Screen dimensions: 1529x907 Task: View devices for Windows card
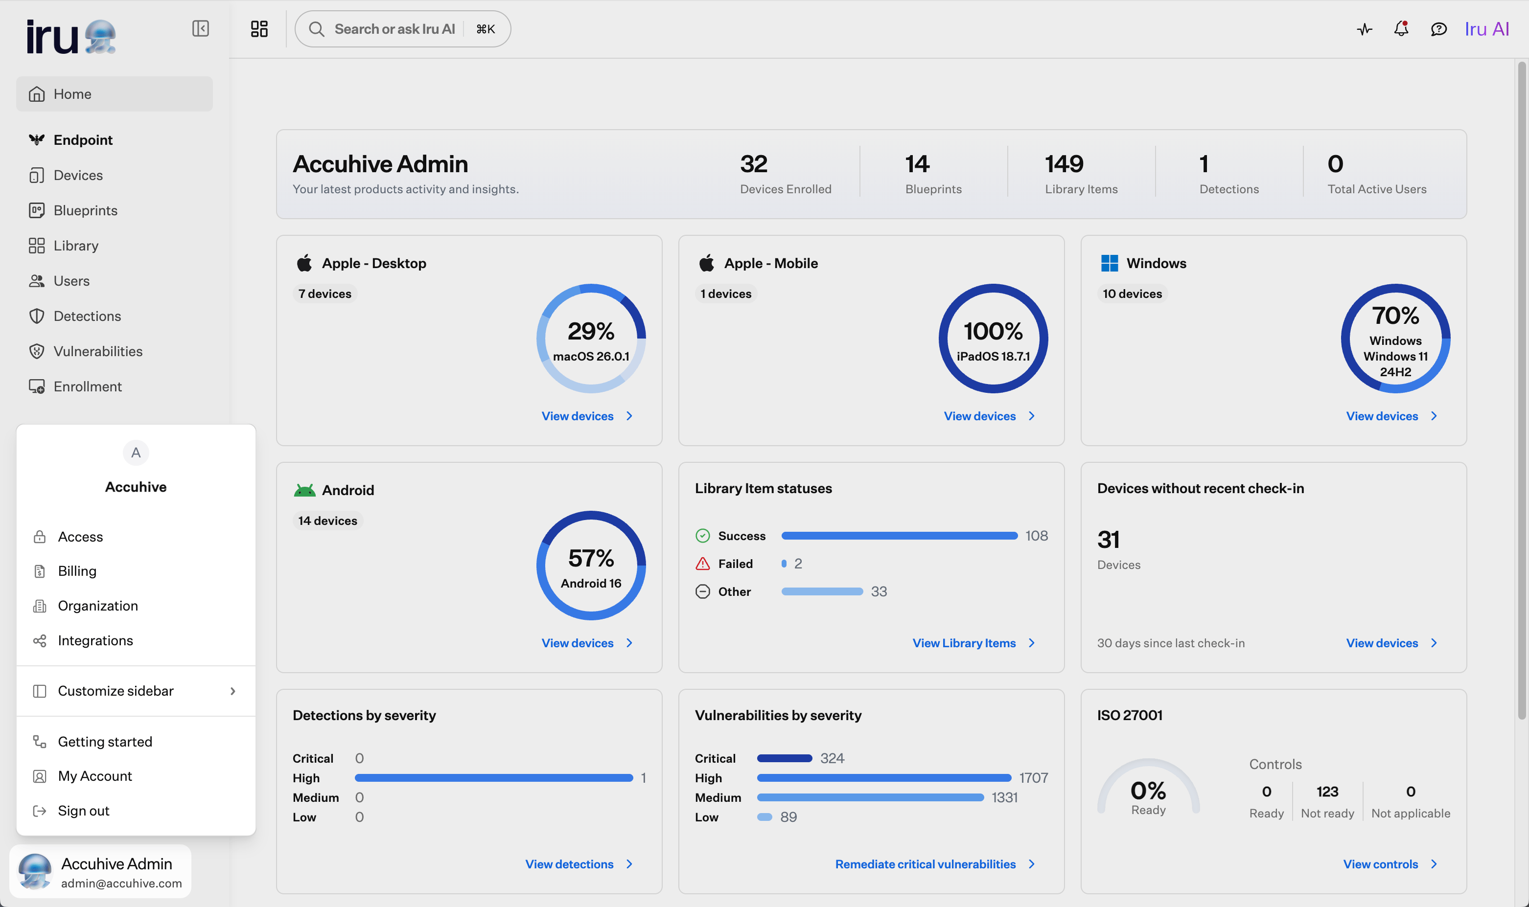pyautogui.click(x=1382, y=416)
